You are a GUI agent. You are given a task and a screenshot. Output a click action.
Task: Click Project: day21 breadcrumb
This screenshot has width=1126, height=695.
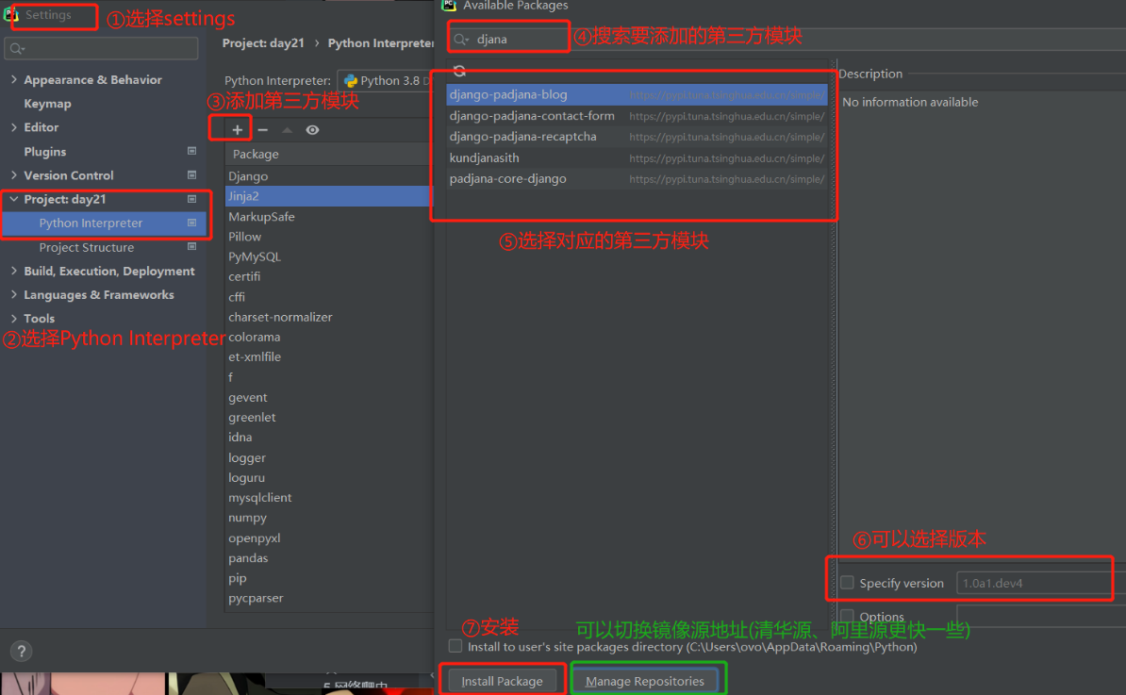click(263, 43)
